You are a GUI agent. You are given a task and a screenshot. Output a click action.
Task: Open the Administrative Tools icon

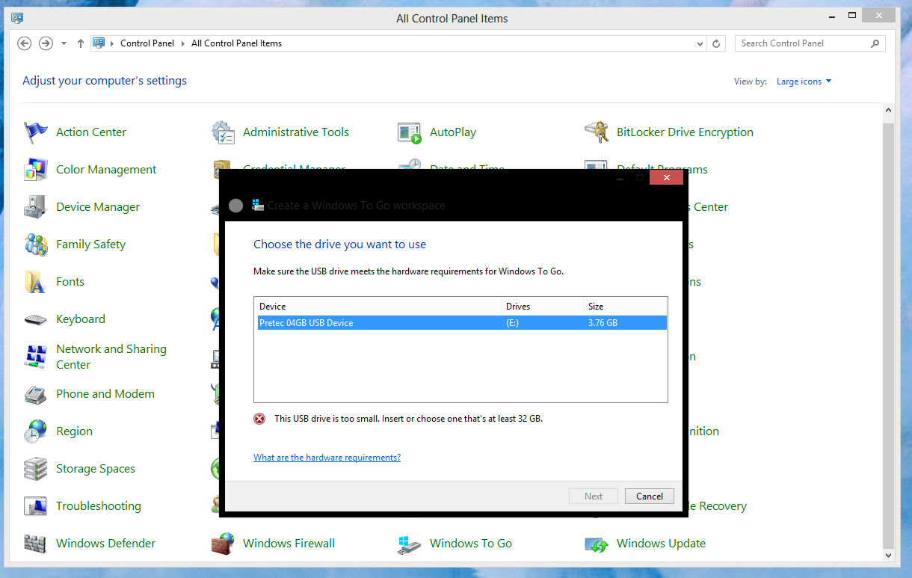(223, 132)
